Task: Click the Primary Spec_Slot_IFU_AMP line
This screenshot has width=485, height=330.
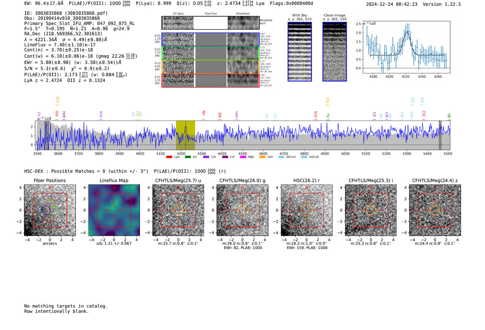Action: pyautogui.click(x=80, y=24)
